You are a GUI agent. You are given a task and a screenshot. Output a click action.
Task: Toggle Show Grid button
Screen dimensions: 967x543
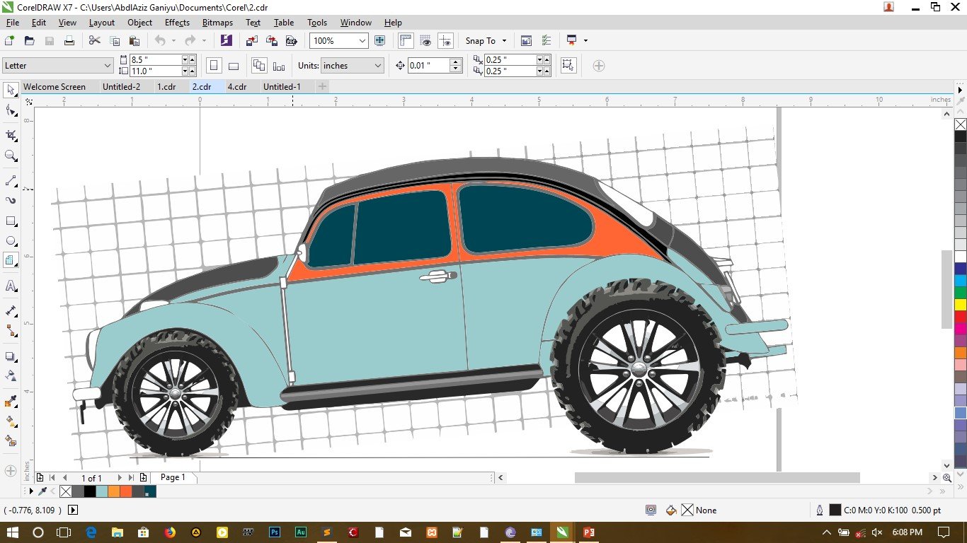tap(425, 41)
